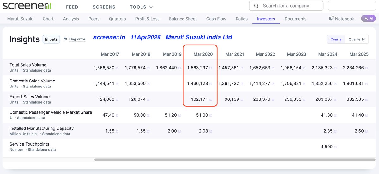Select the Investors tab

(266, 19)
